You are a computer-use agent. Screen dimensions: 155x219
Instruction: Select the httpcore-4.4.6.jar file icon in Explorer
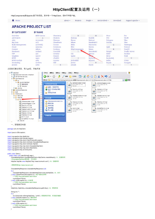70,104
